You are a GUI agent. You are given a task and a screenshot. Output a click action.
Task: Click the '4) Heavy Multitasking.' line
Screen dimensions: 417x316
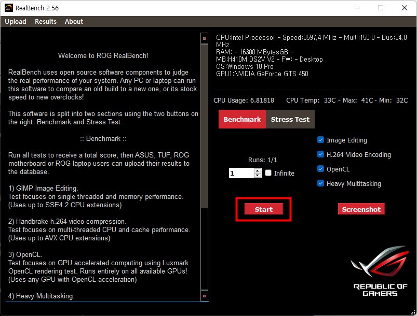pyautogui.click(x=41, y=296)
